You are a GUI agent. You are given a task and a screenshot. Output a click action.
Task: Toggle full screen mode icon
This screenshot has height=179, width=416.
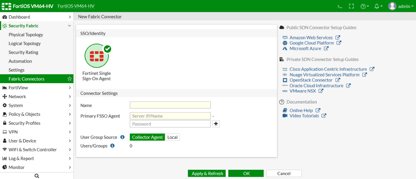click(x=351, y=6)
